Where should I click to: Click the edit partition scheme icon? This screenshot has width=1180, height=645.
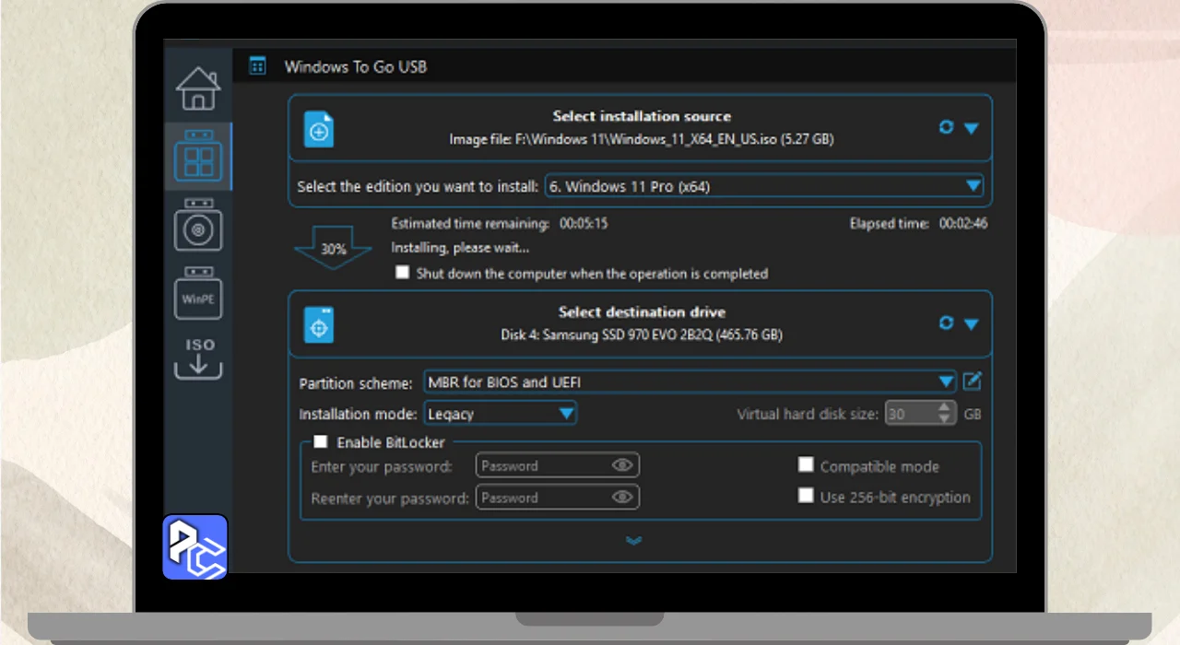(973, 381)
